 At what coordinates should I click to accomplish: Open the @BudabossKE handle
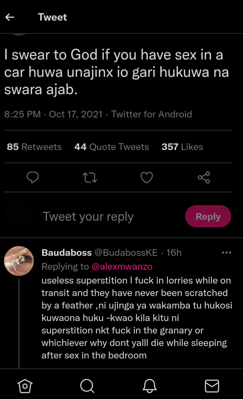click(x=126, y=253)
